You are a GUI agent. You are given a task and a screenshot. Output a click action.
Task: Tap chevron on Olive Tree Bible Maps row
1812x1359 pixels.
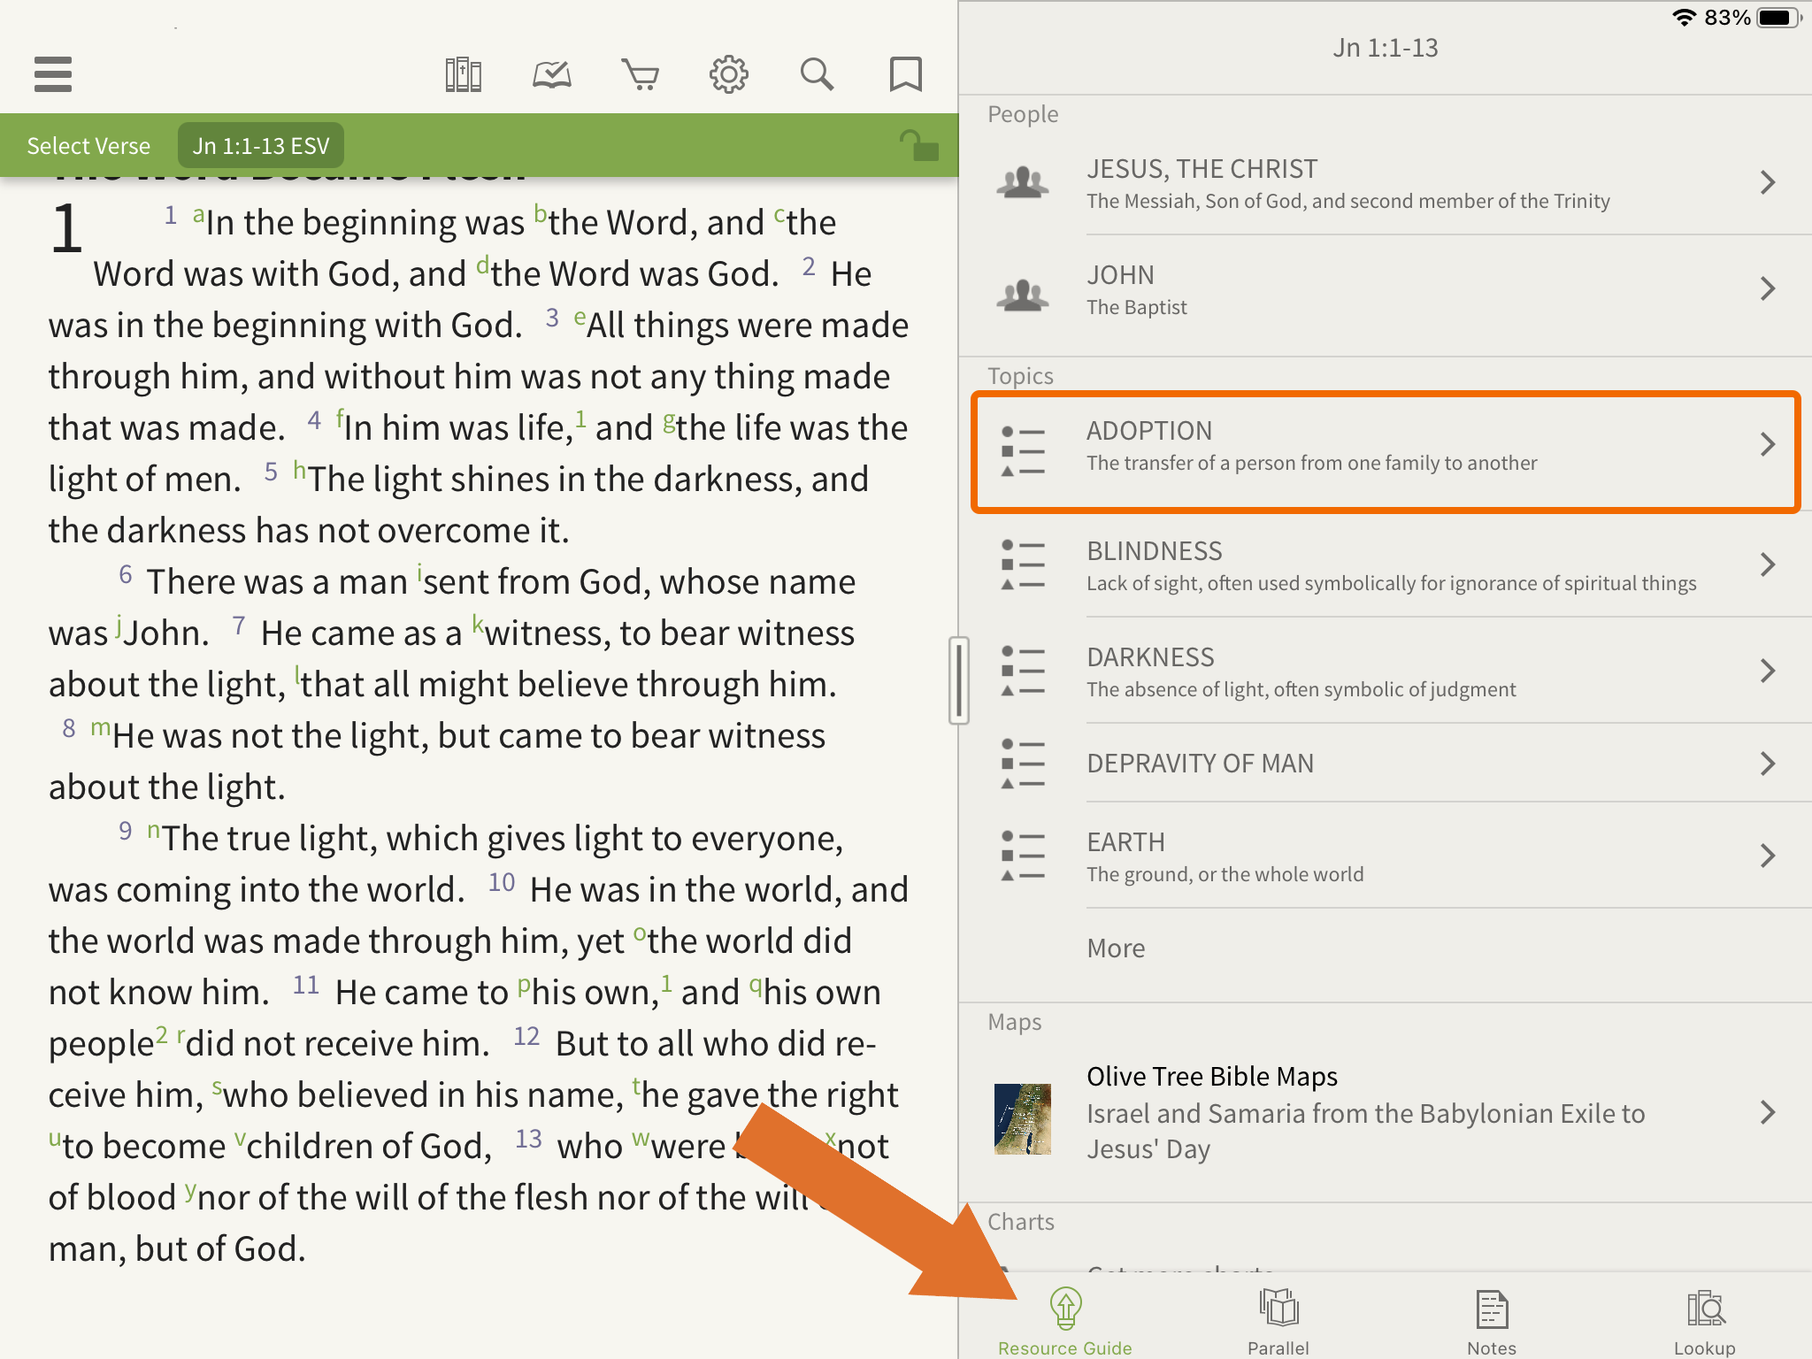click(x=1768, y=1112)
